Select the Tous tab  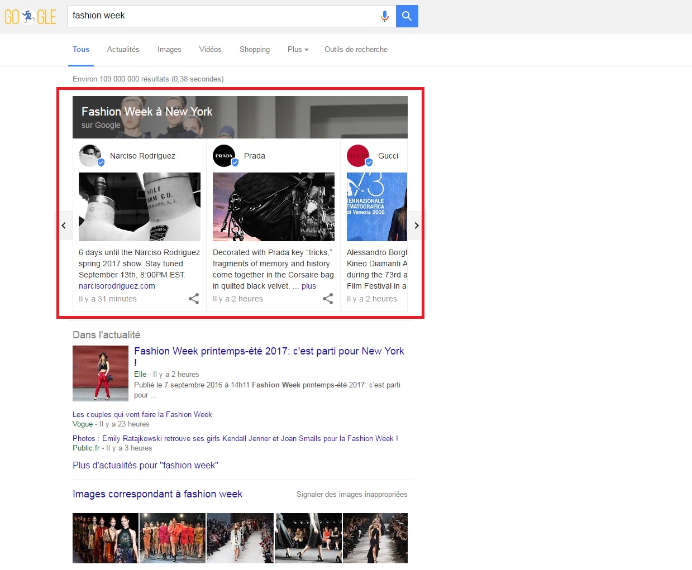pyautogui.click(x=81, y=50)
